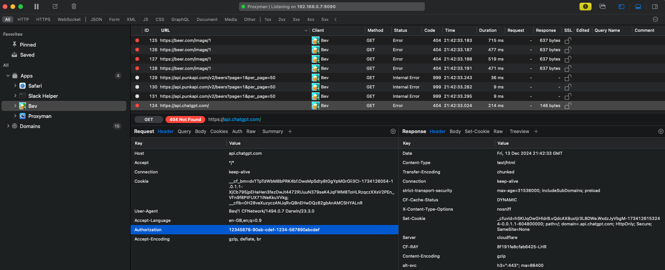Image resolution: width=665 pixels, height=270 pixels.
Task: Click the 404 Not Found status badge
Action: point(185,119)
